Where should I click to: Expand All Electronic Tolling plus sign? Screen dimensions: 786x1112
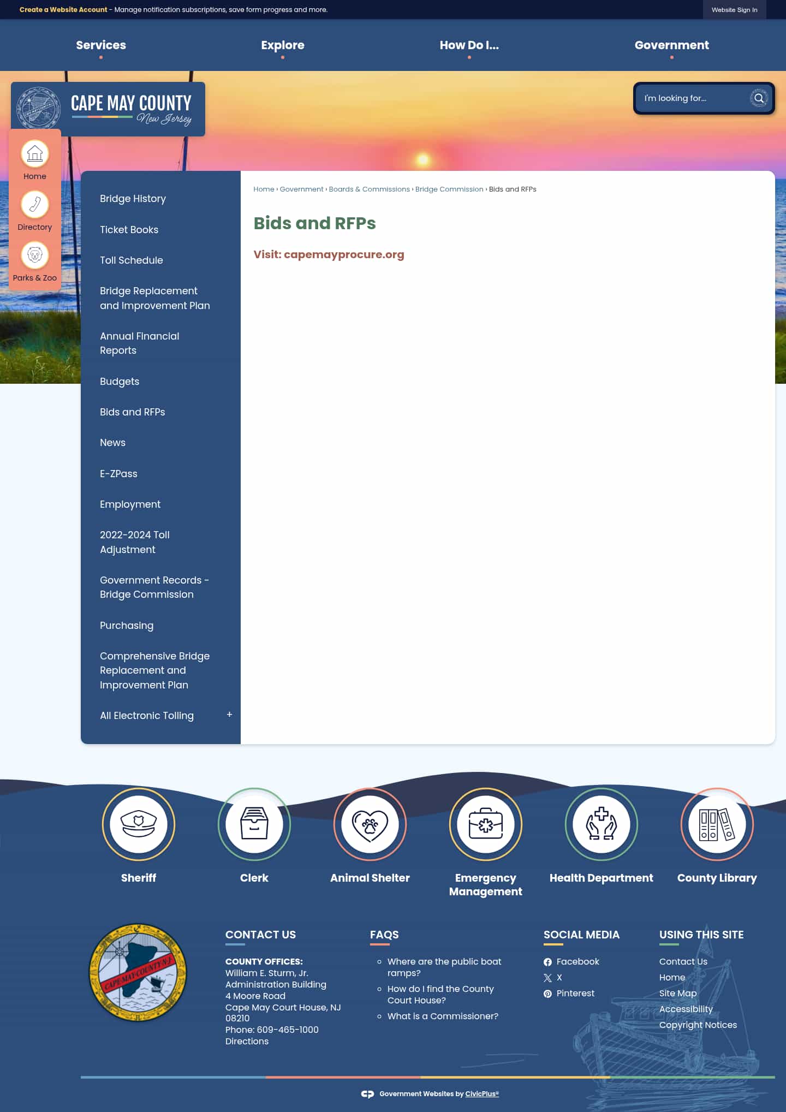click(229, 715)
